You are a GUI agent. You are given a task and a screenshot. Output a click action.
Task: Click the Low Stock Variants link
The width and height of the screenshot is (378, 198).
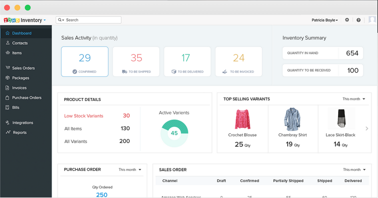click(x=84, y=116)
